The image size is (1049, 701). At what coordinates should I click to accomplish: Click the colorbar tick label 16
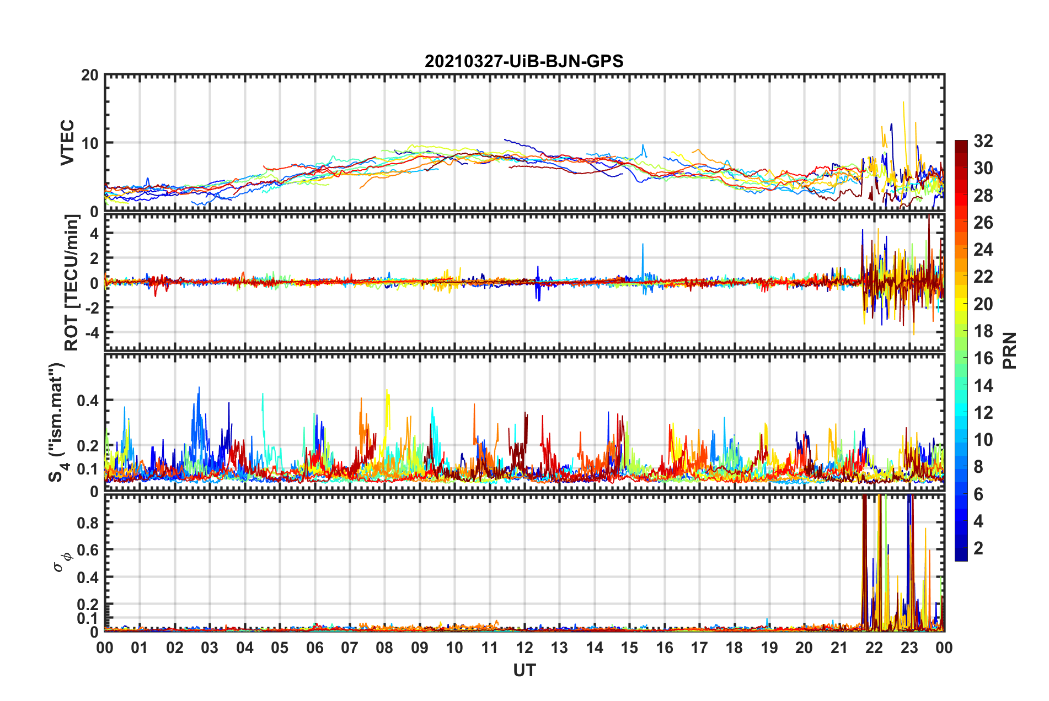point(983,358)
